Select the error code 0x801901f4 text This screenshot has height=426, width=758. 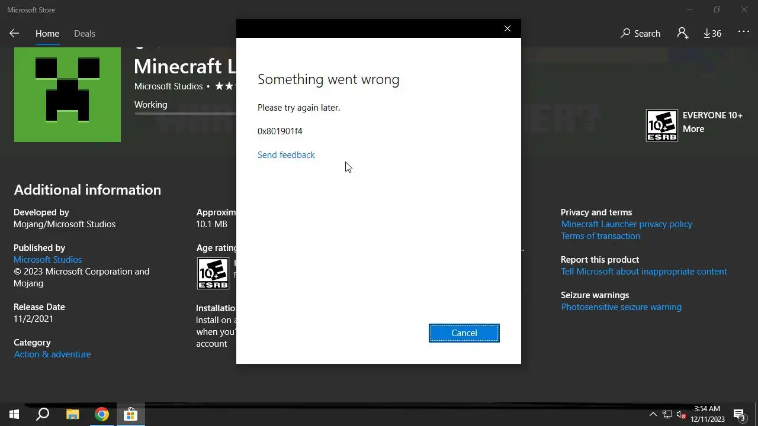[x=280, y=131]
